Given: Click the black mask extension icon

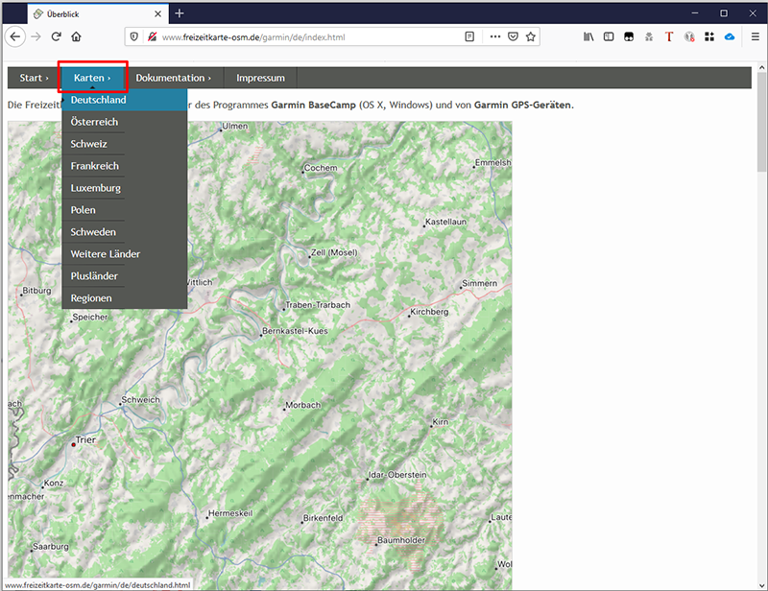Looking at the screenshot, I should (x=629, y=36).
